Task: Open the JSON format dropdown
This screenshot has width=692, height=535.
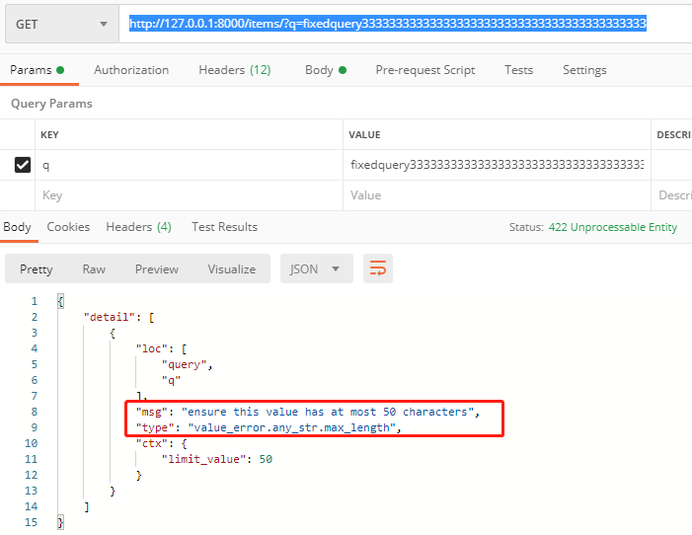Action: [316, 268]
